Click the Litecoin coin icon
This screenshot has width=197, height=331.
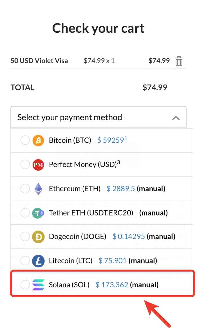tap(38, 261)
